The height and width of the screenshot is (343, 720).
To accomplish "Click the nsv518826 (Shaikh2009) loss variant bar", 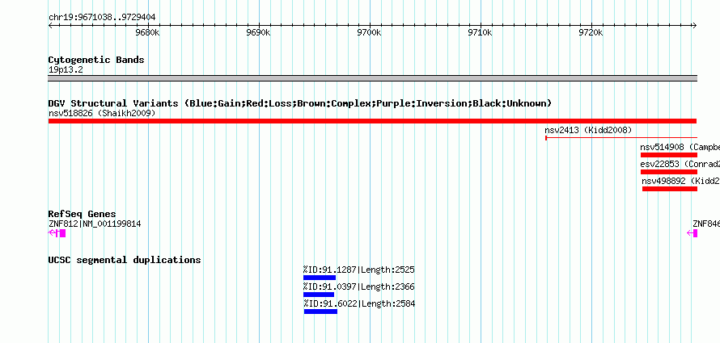I will (x=372, y=121).
